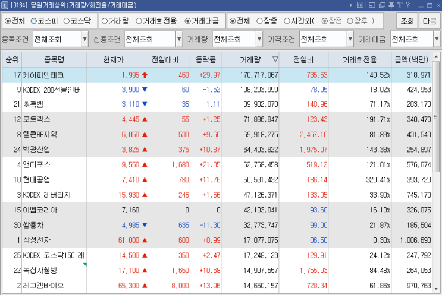Click the overlapping windows icon in title bar

pyautogui.click(x=382, y=5)
